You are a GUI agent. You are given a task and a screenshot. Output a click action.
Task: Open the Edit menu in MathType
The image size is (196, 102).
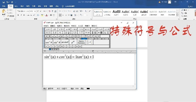53,26
